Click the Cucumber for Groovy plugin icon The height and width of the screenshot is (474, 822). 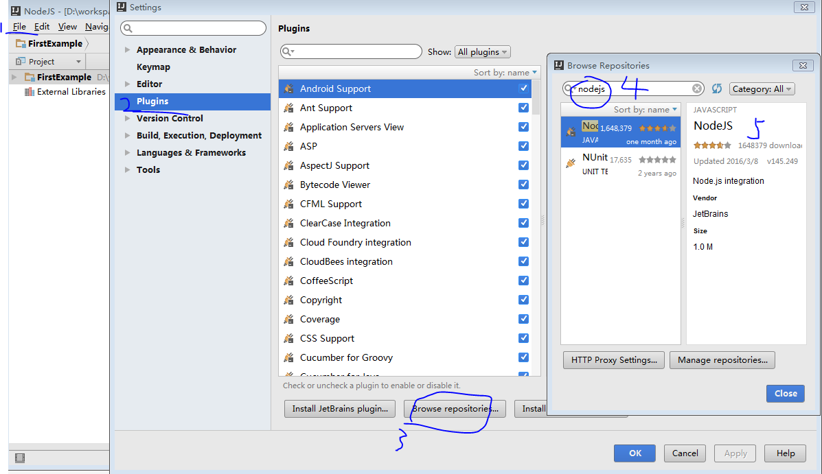point(288,357)
